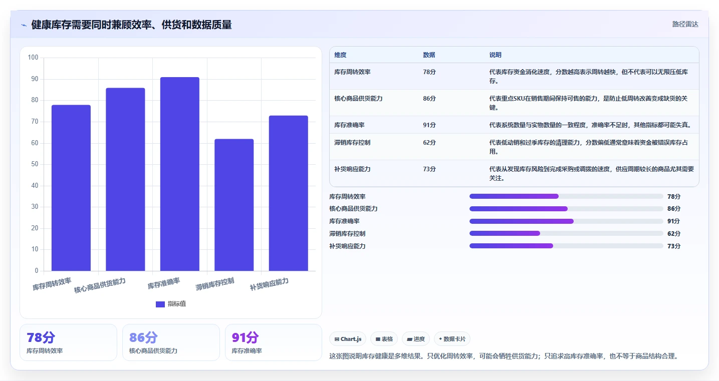Click the pulse icon beside the title
Image resolution: width=719 pixels, height=381 pixels.
tap(24, 25)
